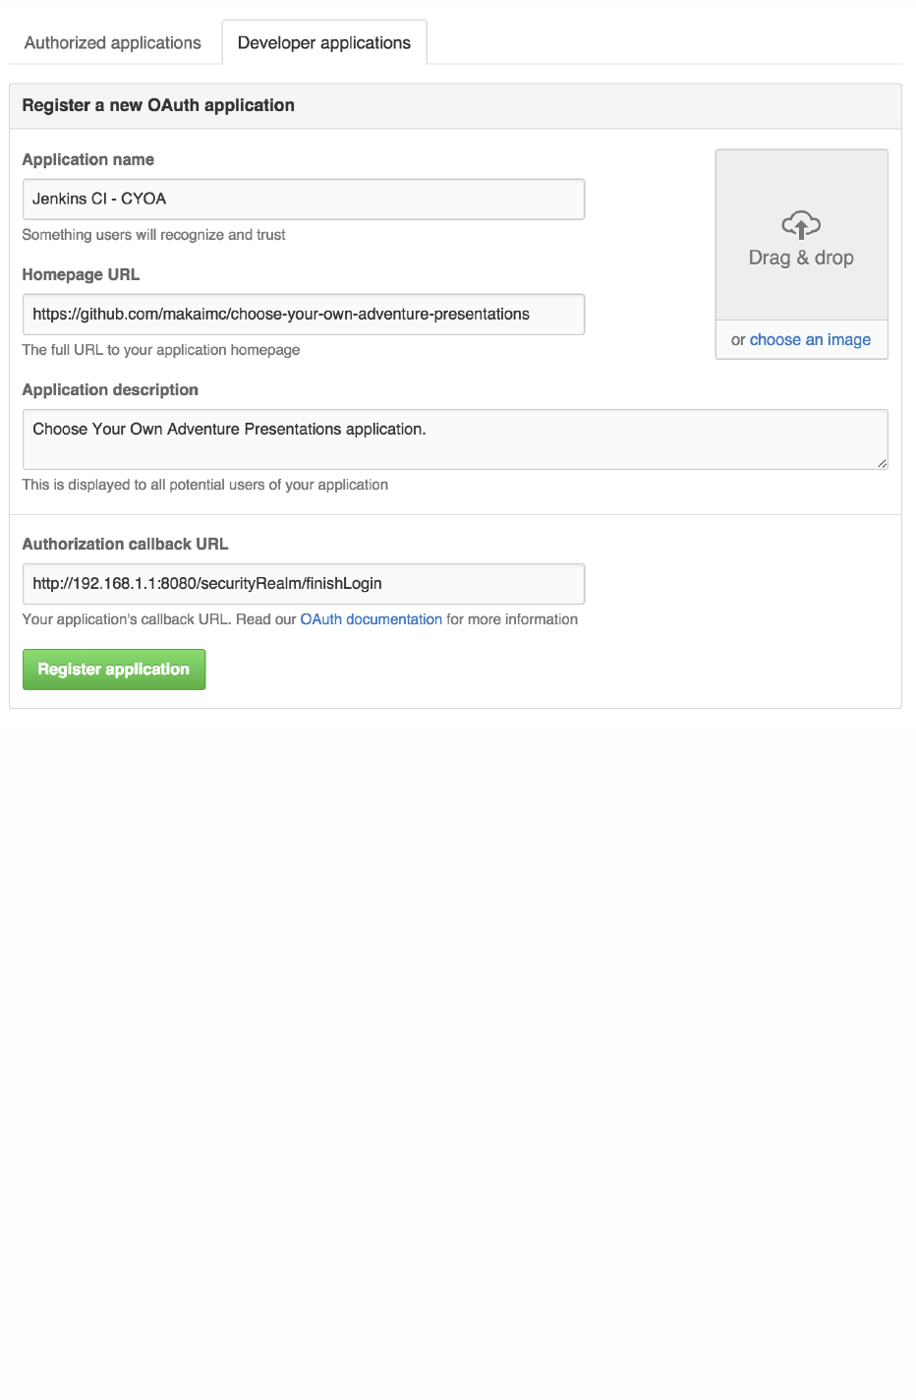916x1400 pixels.
Task: Grab the description box resize handle
Action: [x=882, y=463]
